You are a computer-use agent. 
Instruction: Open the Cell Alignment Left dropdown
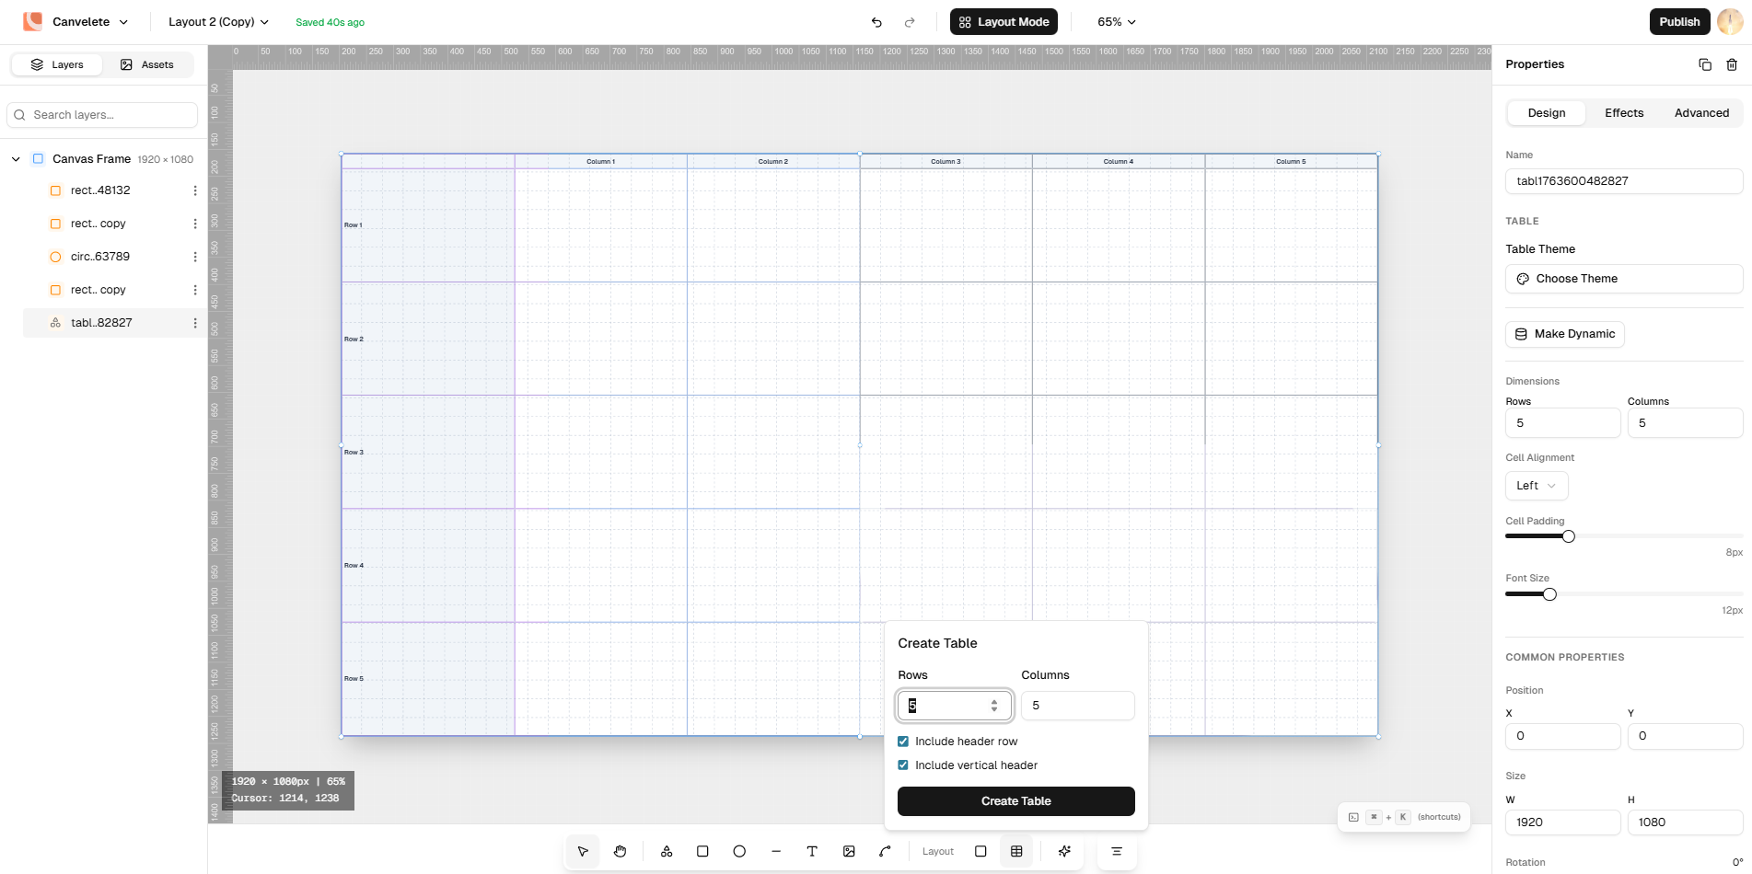click(1537, 486)
